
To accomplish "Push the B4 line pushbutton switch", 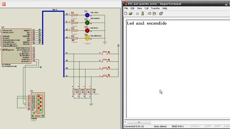I will (105, 53).
